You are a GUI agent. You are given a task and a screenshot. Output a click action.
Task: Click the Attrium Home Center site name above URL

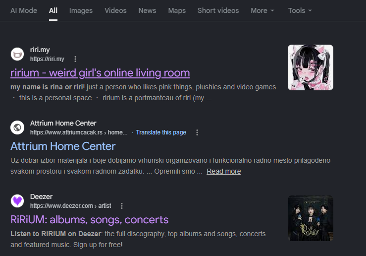click(63, 123)
